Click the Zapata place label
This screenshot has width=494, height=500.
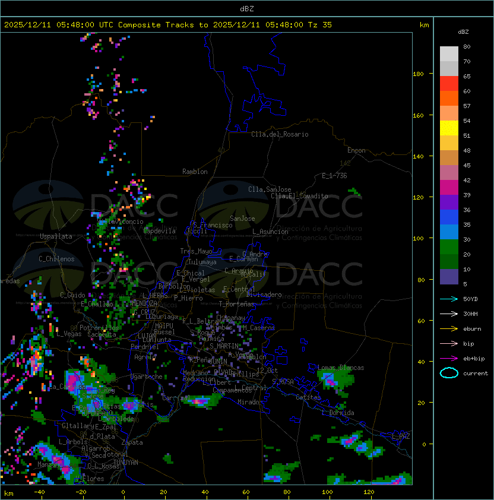pyautogui.click(x=132, y=442)
